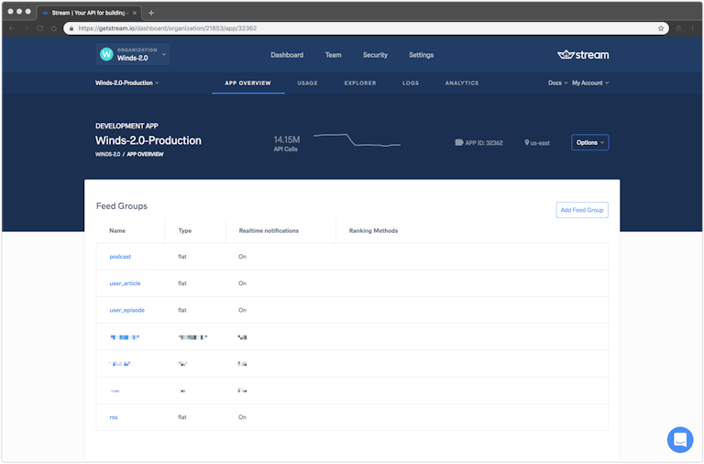
Task: Open the Settings page
Action: [x=421, y=55]
